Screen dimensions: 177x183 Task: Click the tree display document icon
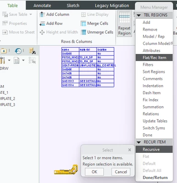(17, 60)
